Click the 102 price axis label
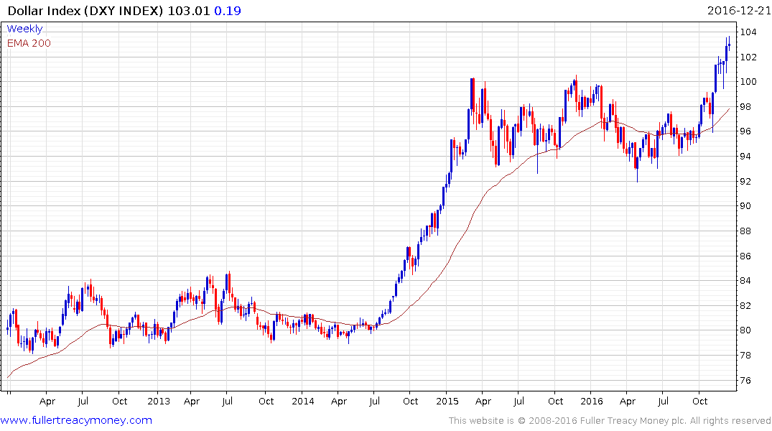 [748, 57]
